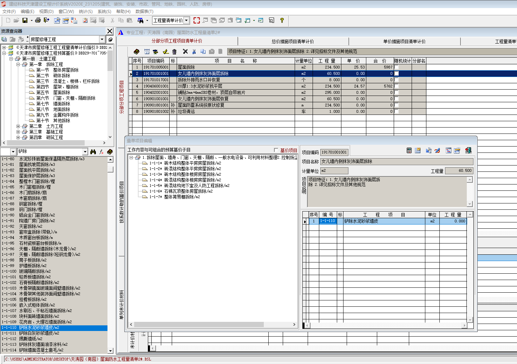Click the book icon in list toolbar
Image resolution: width=517 pixels, height=364 pixels.
[x=137, y=52]
